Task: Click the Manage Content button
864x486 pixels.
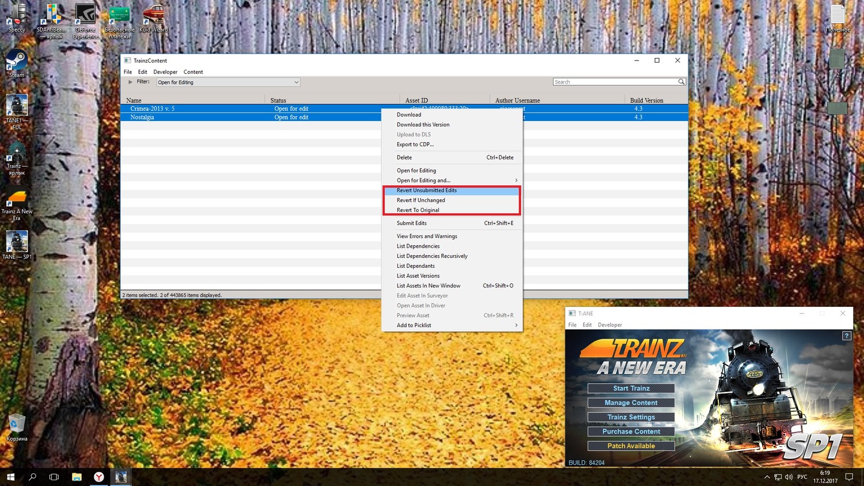Action: coord(631,403)
